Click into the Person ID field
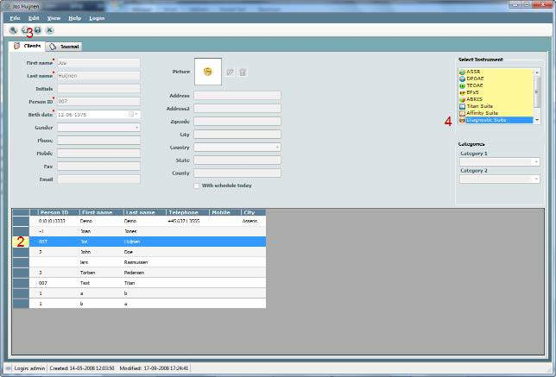Screen dimensions: 556x377 [98, 102]
